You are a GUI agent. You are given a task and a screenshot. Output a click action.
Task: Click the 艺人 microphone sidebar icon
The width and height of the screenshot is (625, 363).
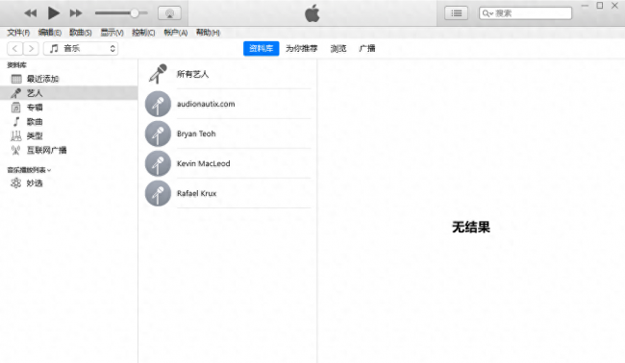(16, 93)
